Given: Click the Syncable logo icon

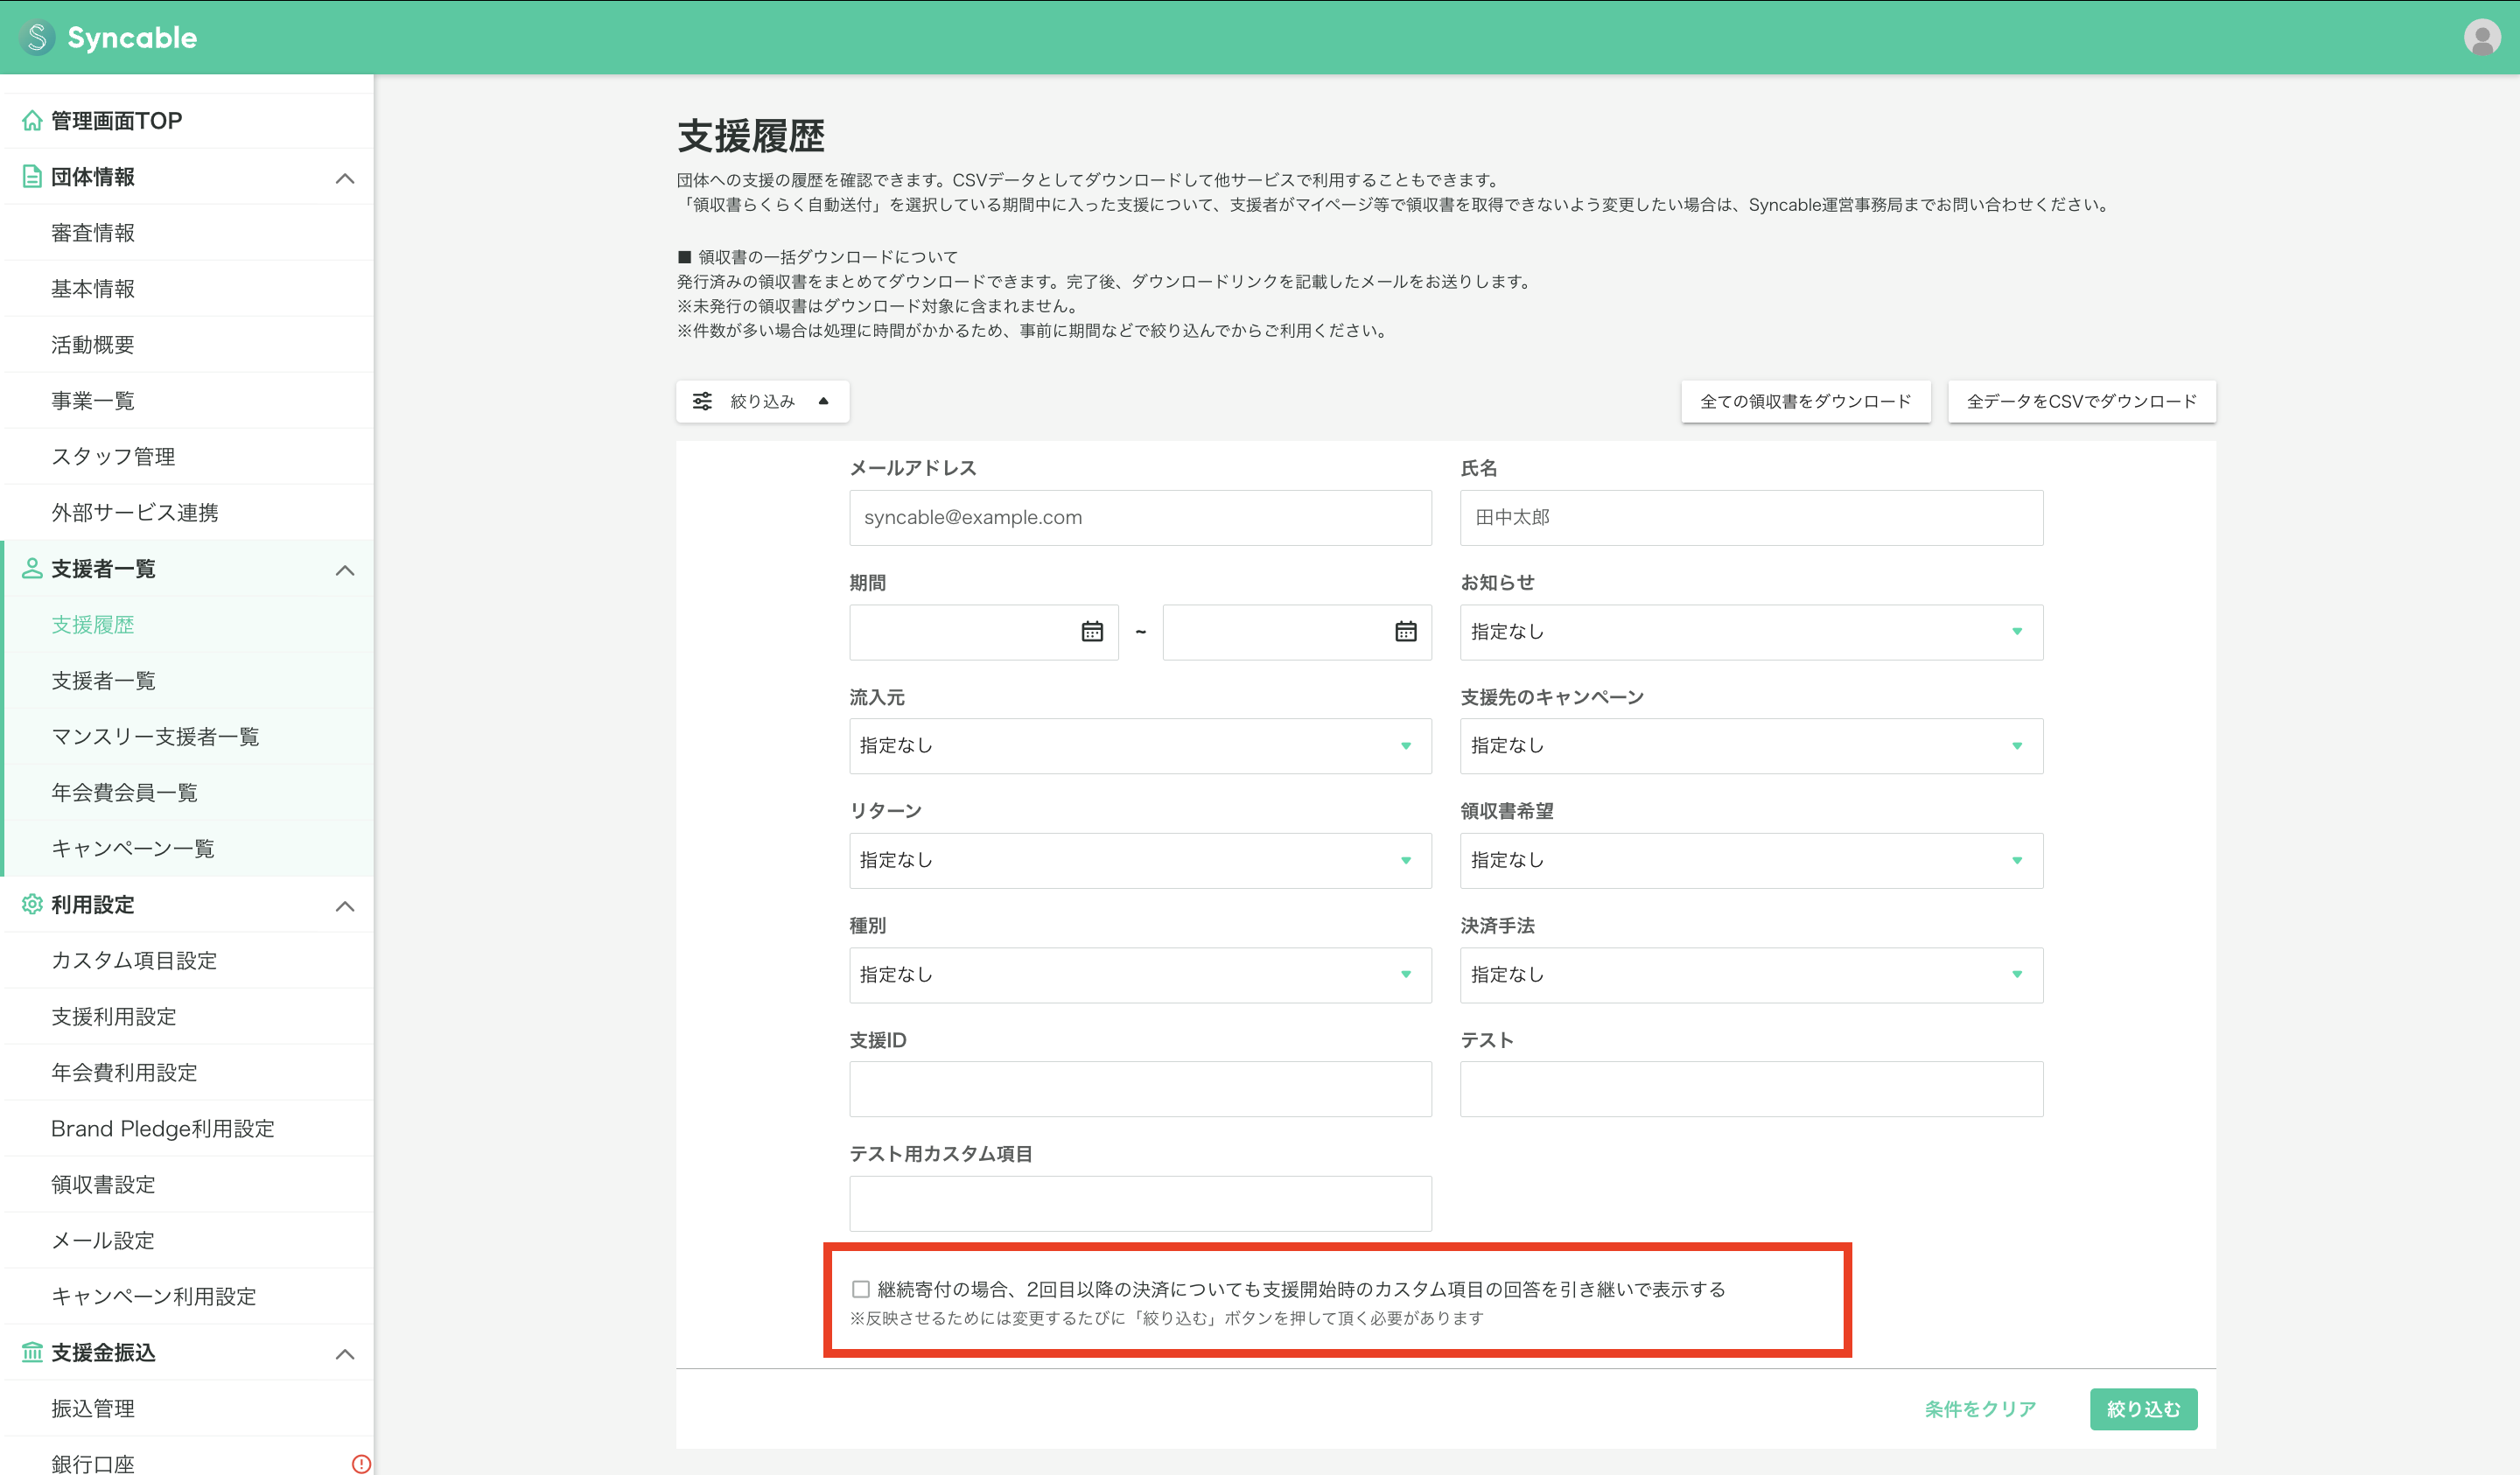Looking at the screenshot, I should [37, 37].
